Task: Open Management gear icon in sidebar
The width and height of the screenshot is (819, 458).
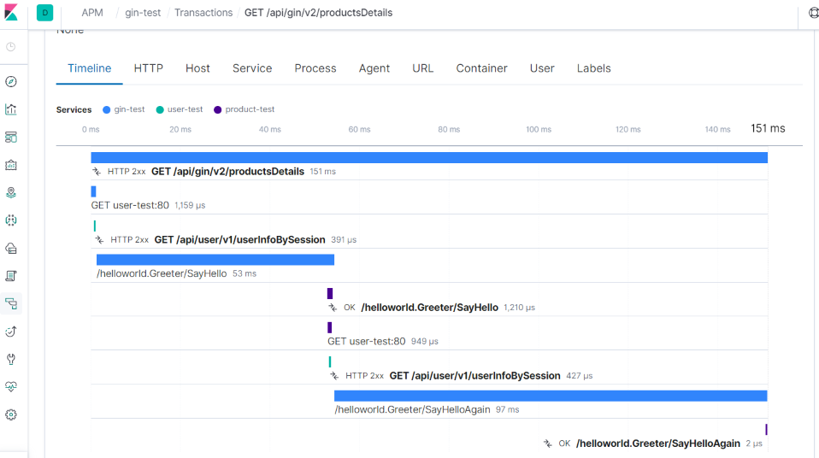Action: point(11,414)
